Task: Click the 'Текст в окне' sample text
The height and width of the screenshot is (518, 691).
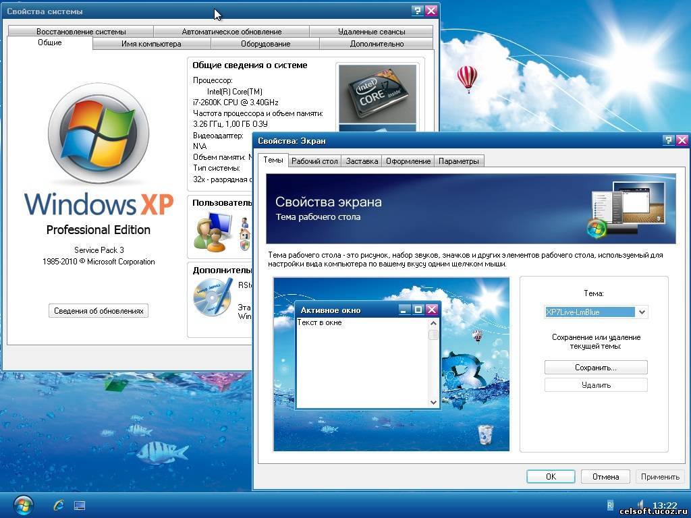Action: [319, 322]
